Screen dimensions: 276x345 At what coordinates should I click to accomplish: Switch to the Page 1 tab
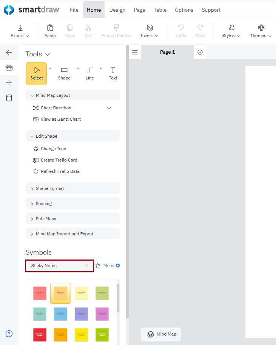click(x=167, y=52)
